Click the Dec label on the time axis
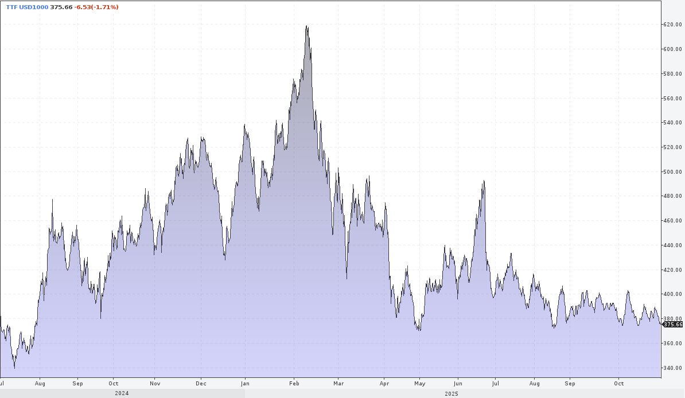The image size is (685, 398). (x=201, y=383)
